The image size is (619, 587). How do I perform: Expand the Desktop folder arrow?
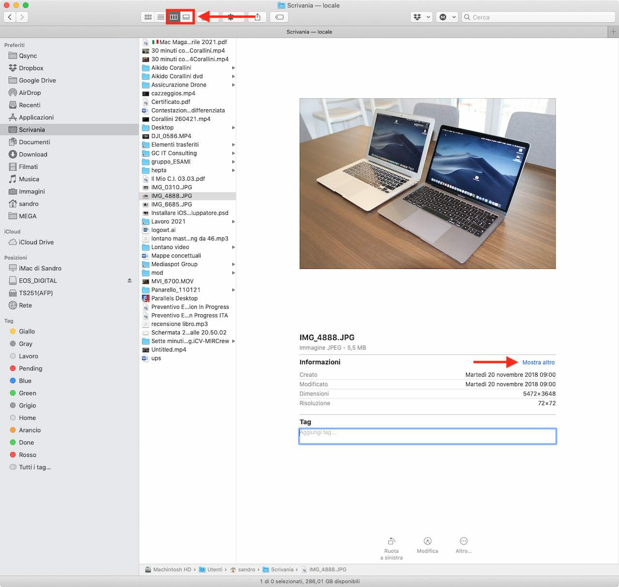[234, 128]
